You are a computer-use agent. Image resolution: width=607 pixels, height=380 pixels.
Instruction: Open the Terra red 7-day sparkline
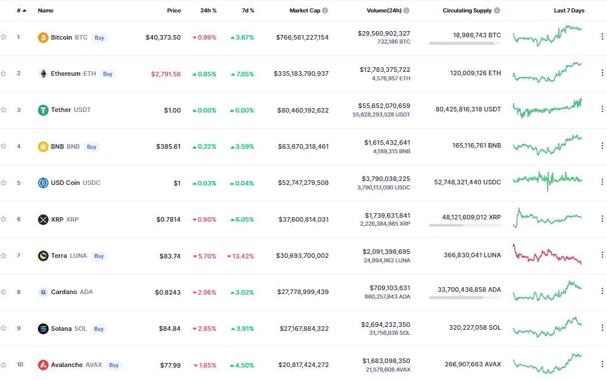(x=548, y=254)
